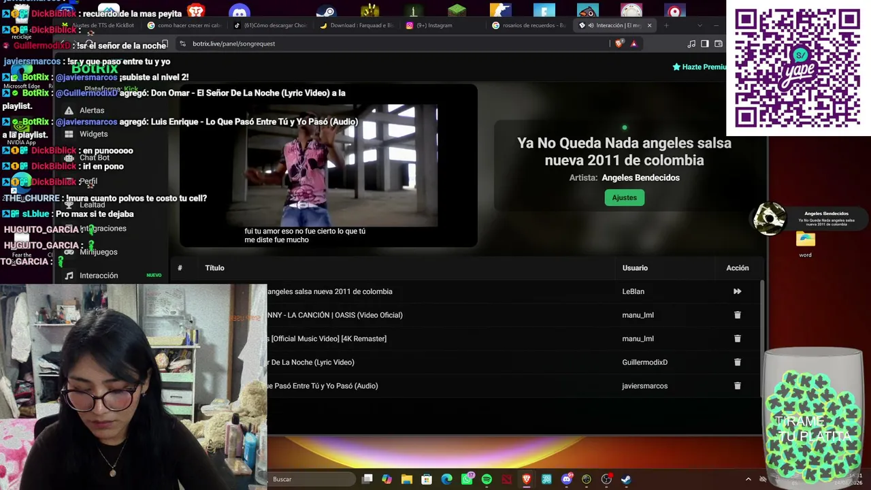Click the Usuario column header
The width and height of the screenshot is (871, 490).
point(635,268)
